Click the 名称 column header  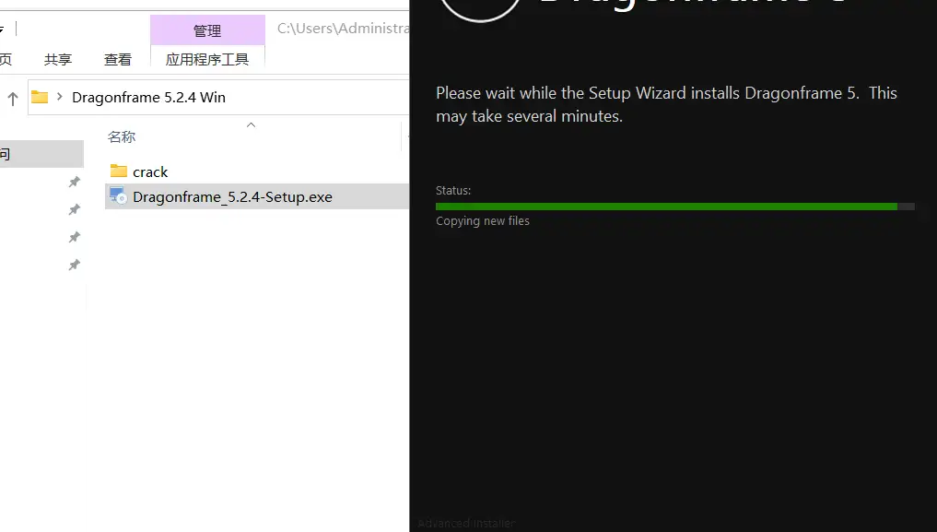coord(122,137)
